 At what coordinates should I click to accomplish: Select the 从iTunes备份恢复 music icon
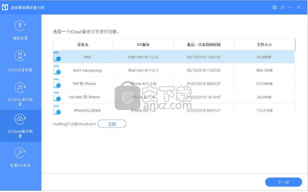pos(20,87)
